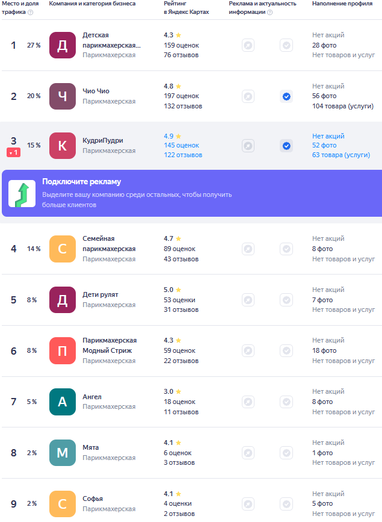Screen dimensions: 382x522
Task: Click the К avatar of КудриПудри
Action: (63, 146)
